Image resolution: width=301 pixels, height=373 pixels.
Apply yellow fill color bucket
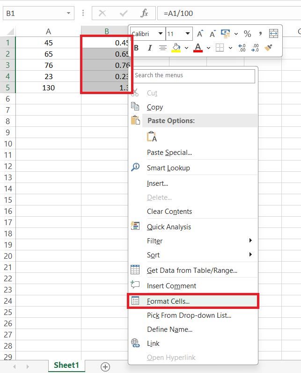coord(176,48)
